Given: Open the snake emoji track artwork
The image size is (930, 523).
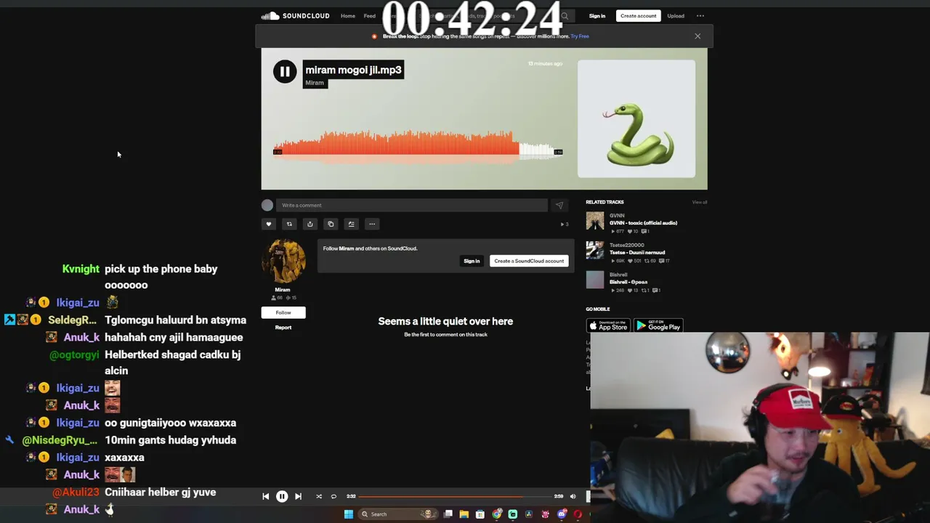Looking at the screenshot, I should tap(636, 118).
